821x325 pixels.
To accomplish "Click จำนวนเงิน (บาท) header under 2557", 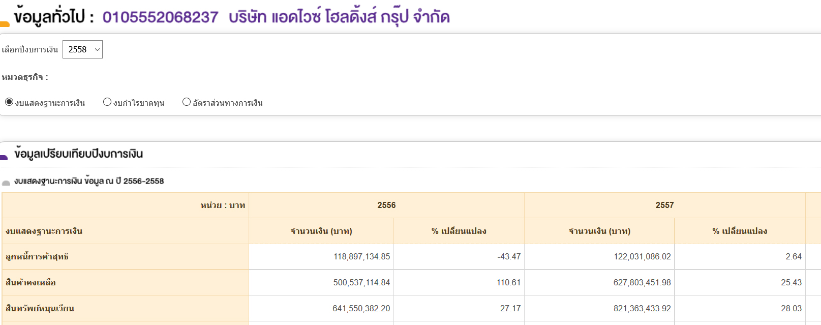I will [x=599, y=231].
